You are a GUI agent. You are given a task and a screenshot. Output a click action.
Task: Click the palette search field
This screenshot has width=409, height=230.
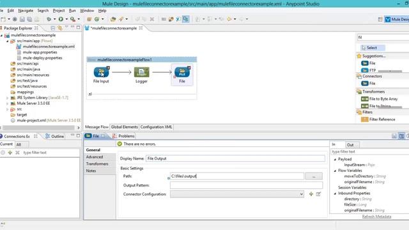coord(383,37)
